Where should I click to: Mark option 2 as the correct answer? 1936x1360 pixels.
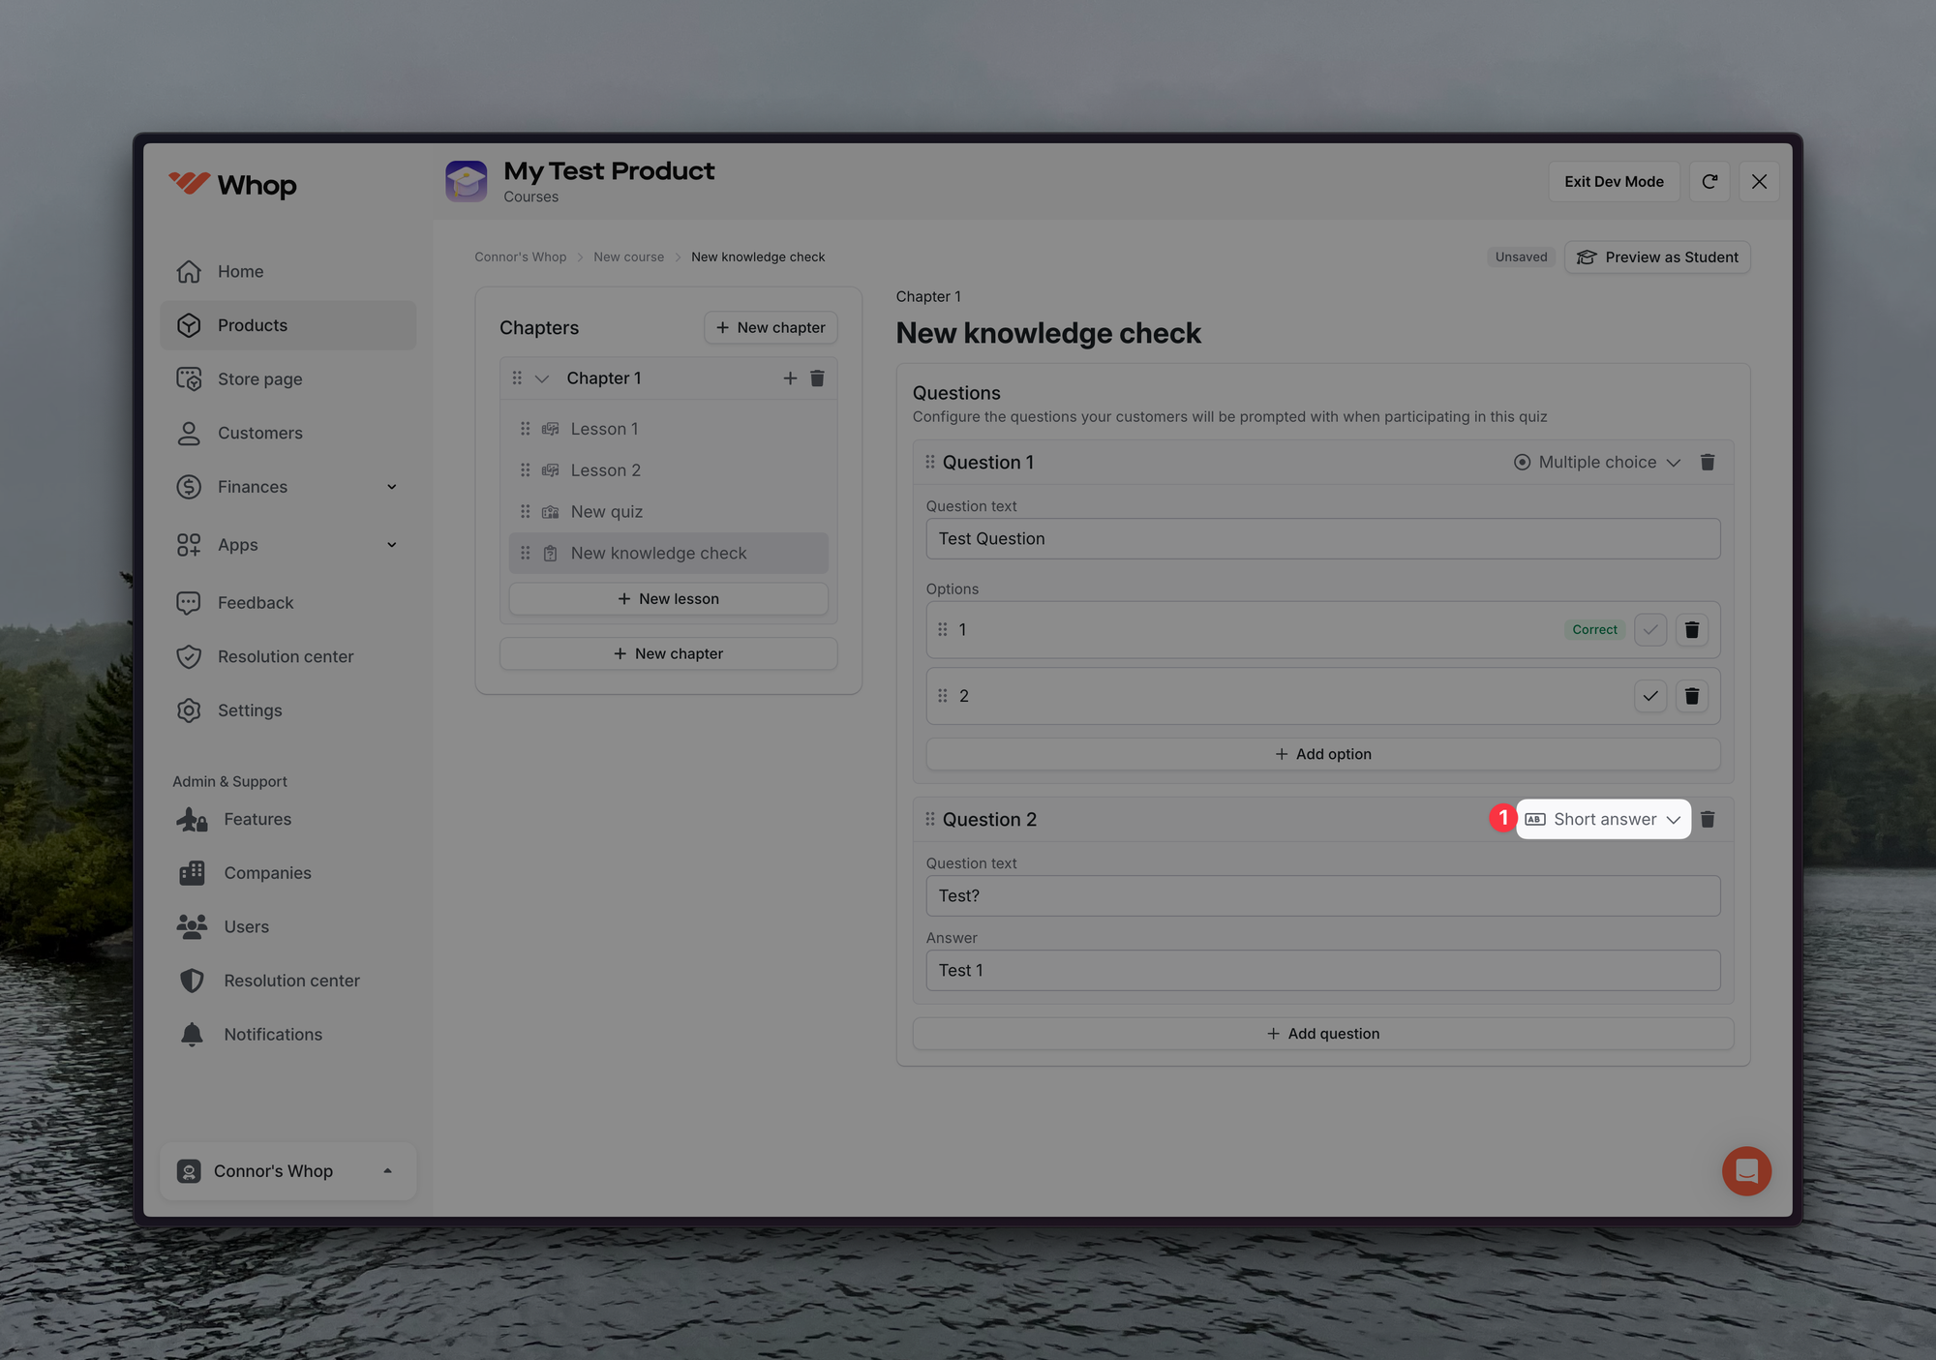click(x=1649, y=696)
